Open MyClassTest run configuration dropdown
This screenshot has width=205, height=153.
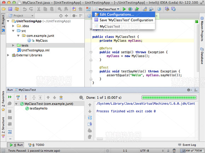[x=107, y=9]
